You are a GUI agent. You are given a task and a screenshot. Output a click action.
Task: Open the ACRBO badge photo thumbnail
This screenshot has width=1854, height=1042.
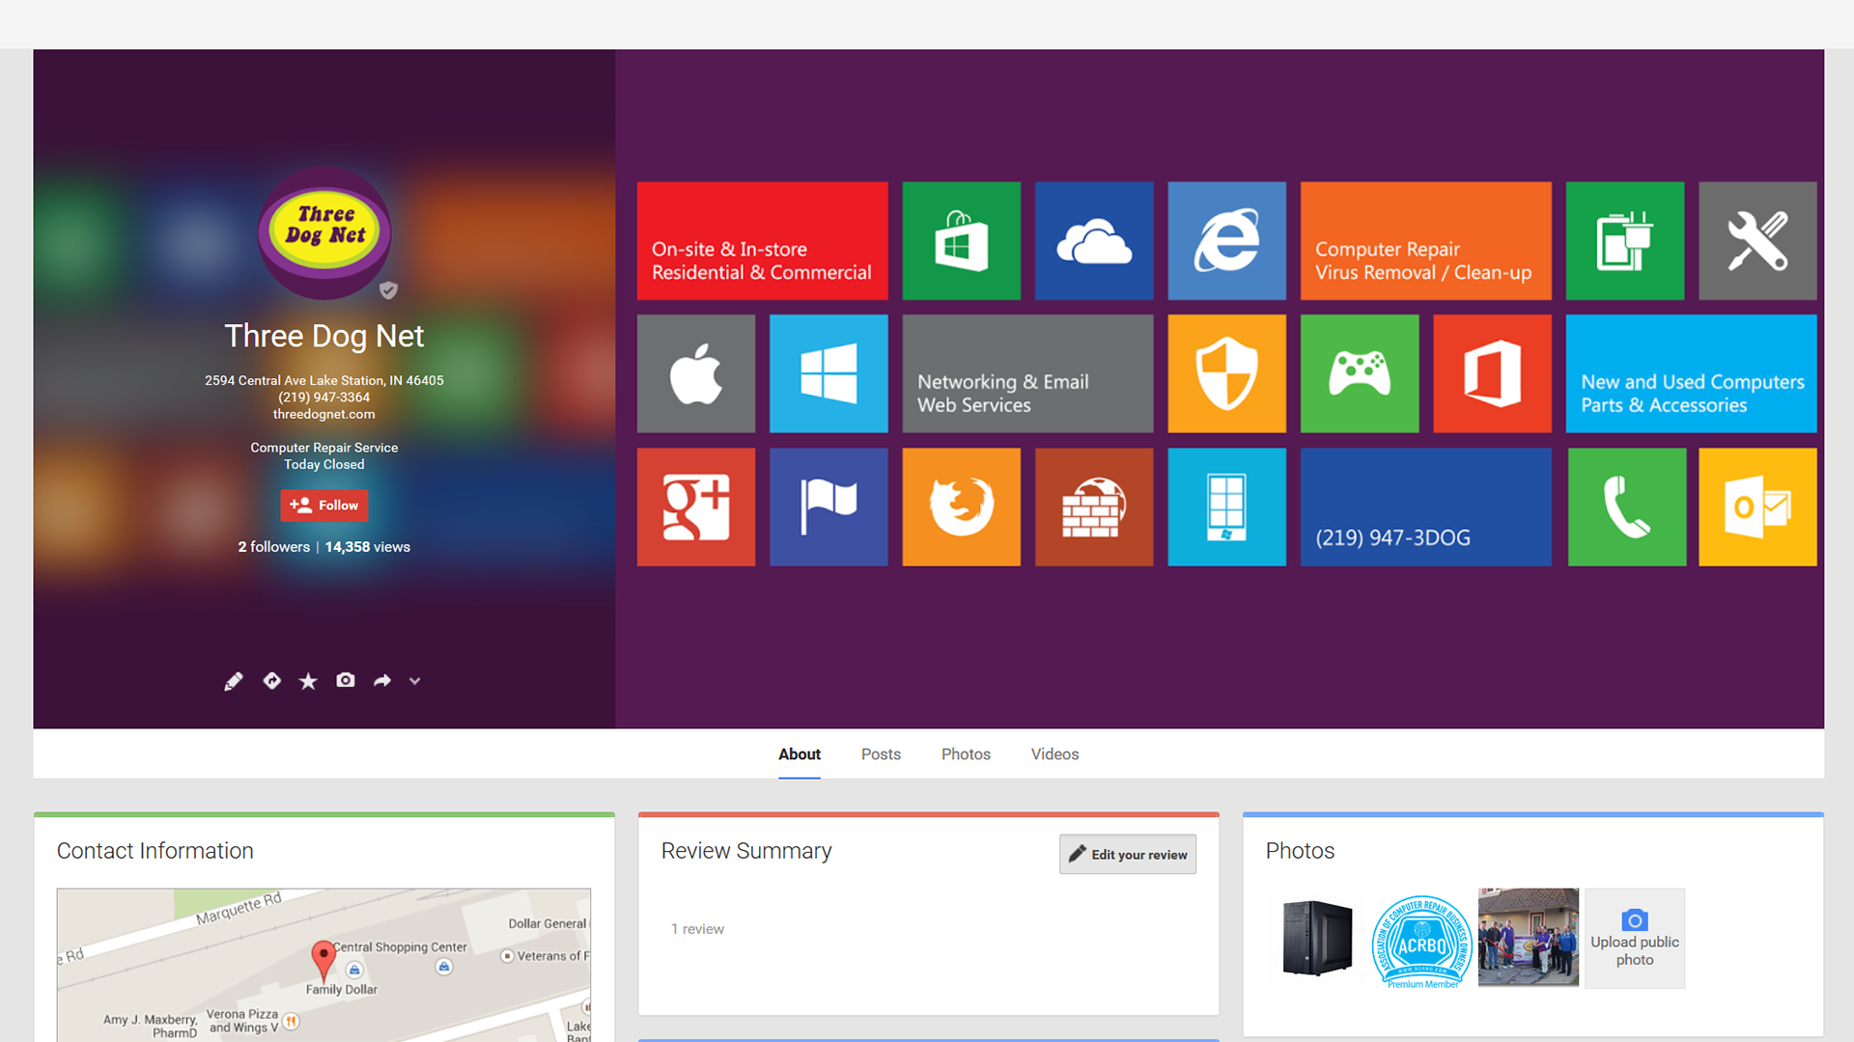1422,939
